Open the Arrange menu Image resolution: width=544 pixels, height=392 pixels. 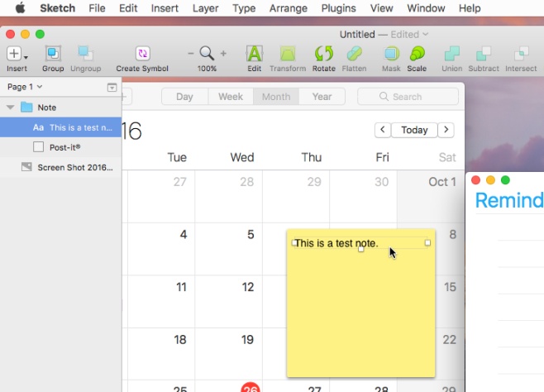[x=289, y=8]
